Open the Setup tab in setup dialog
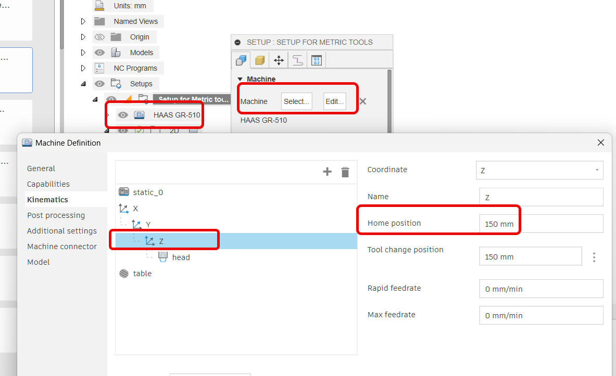 (x=241, y=60)
